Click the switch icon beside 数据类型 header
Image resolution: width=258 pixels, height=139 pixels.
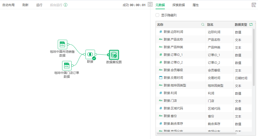251,24
